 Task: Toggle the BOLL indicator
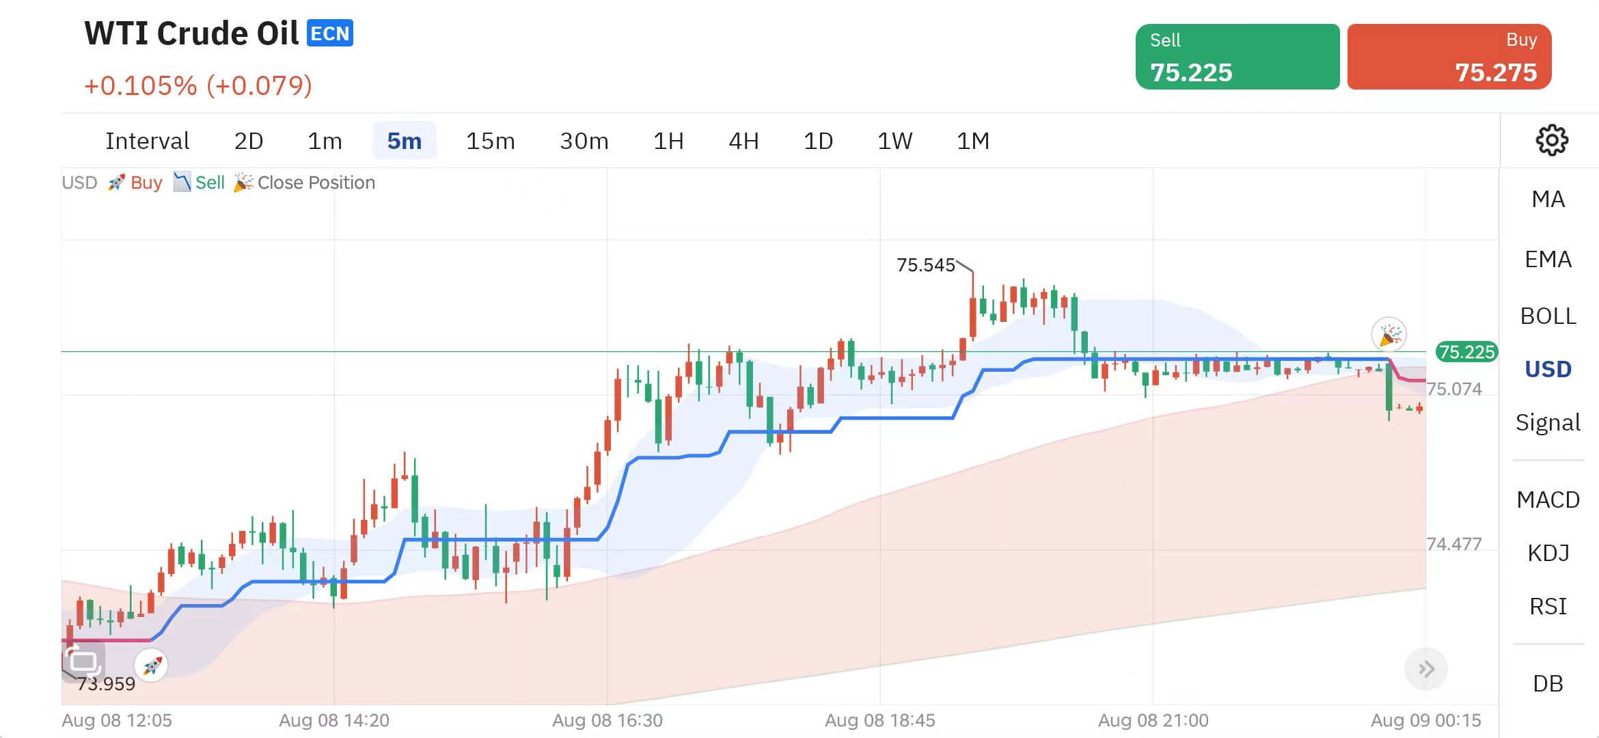[1548, 316]
